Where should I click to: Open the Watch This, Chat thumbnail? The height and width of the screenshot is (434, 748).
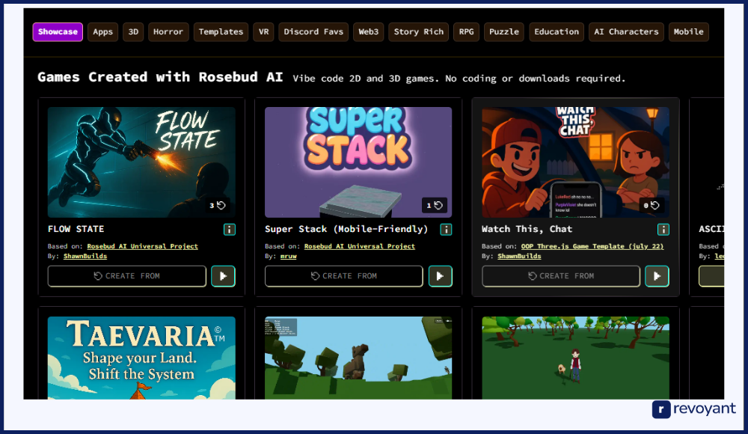pyautogui.click(x=575, y=162)
